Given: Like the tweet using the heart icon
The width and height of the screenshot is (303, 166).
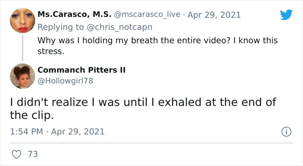Looking at the screenshot, I should click(16, 154).
